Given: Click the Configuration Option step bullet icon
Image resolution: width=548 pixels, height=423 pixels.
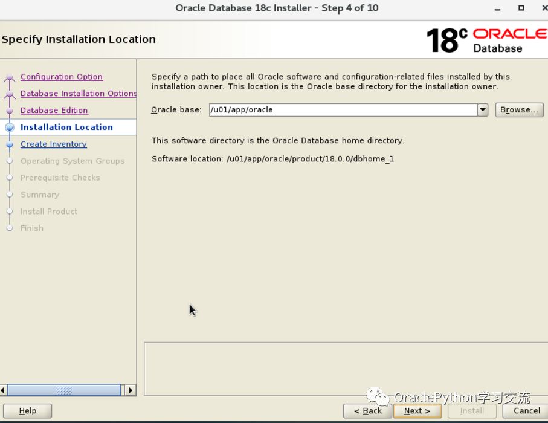Looking at the screenshot, I should tap(10, 77).
